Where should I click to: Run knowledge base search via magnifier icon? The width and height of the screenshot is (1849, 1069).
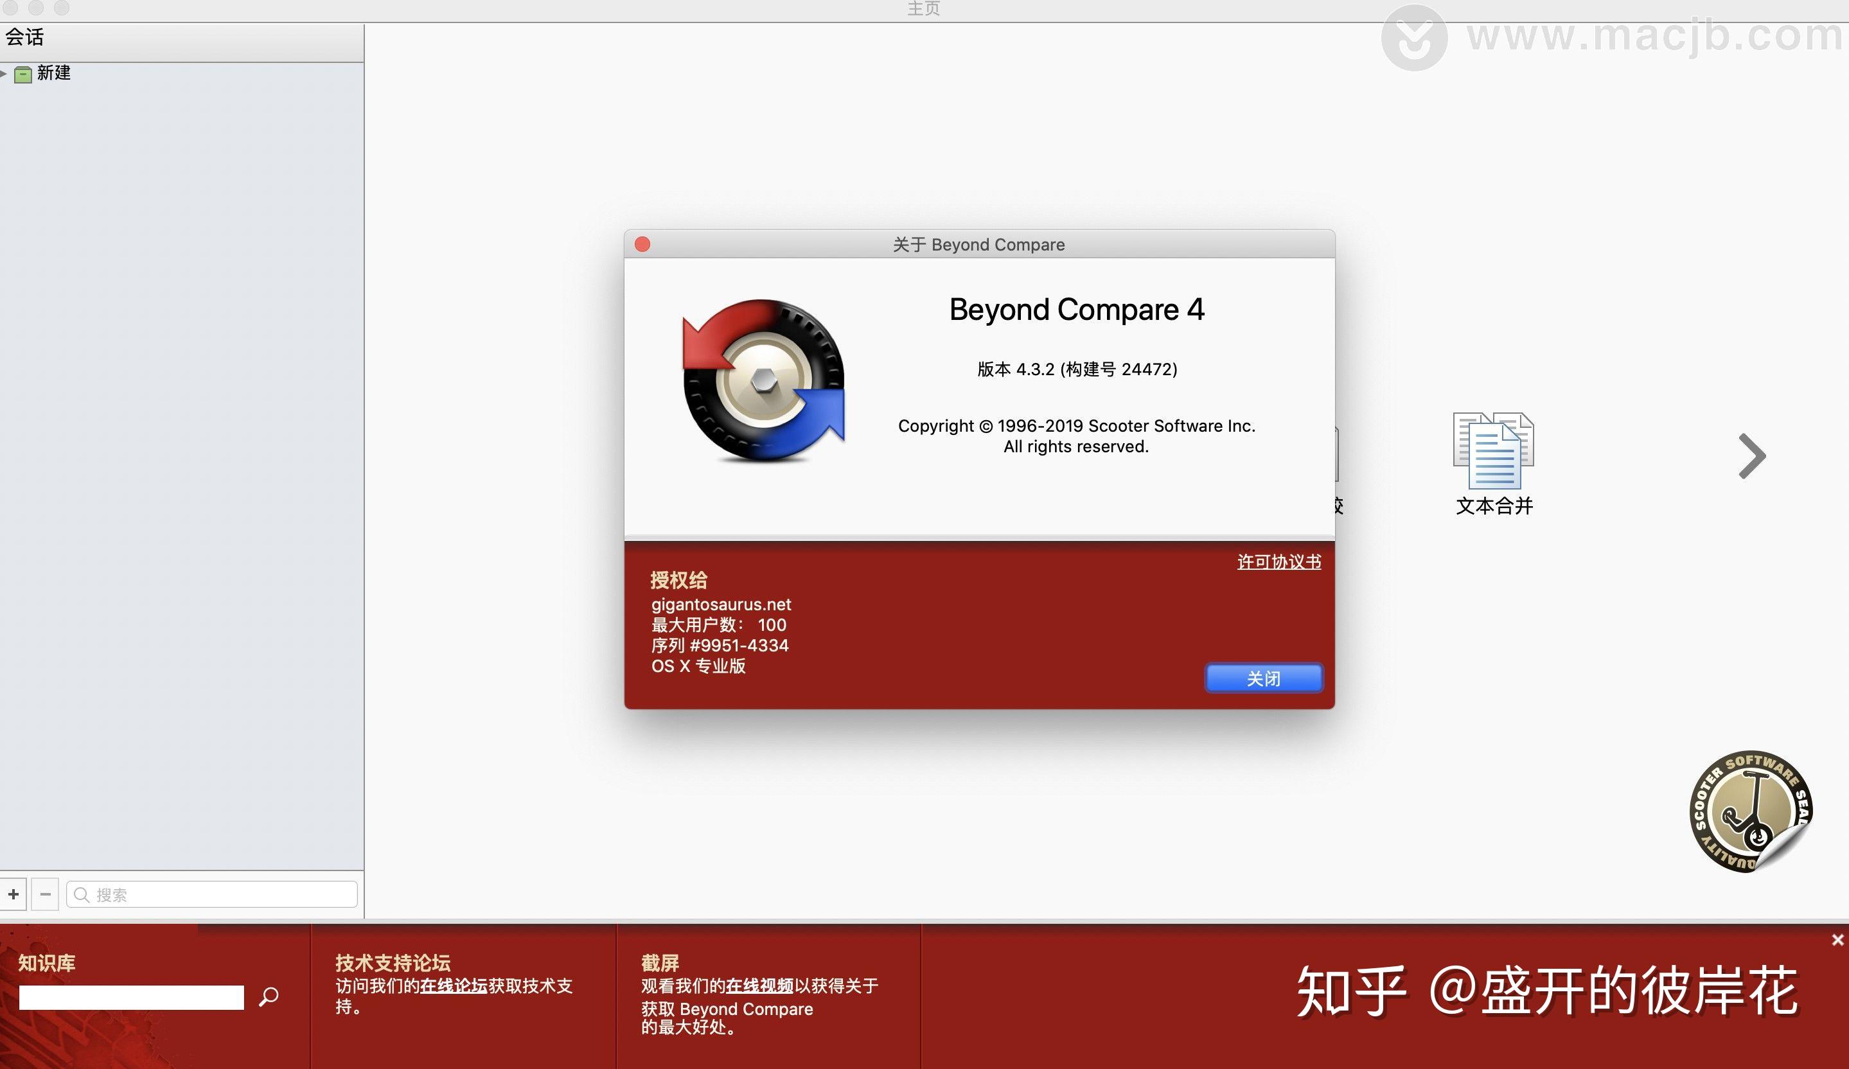(x=269, y=996)
